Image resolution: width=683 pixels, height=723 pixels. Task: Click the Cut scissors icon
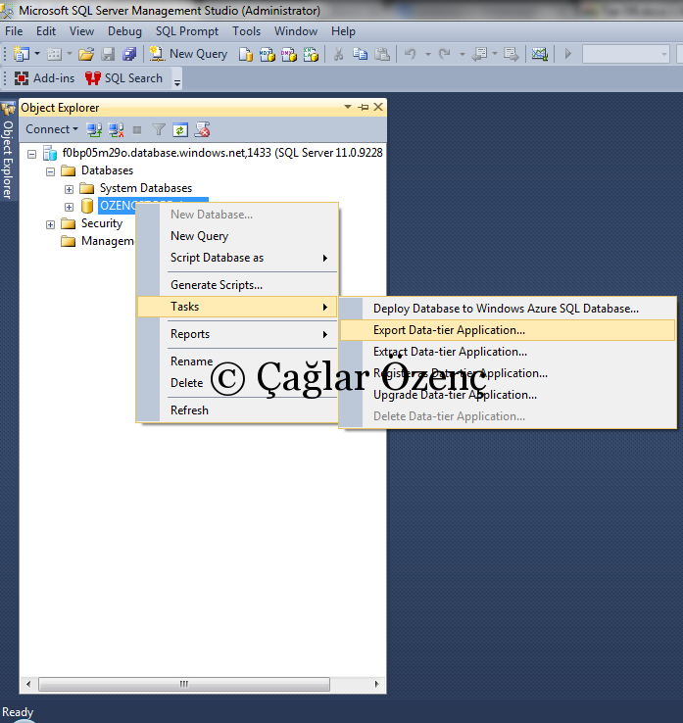[x=338, y=54]
